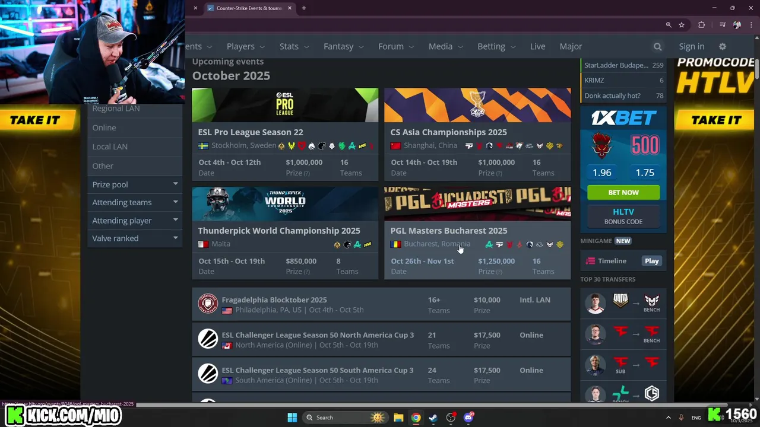Open Chrome zoom magnifier icon
Viewport: 760px width, 427px height.
click(x=669, y=25)
